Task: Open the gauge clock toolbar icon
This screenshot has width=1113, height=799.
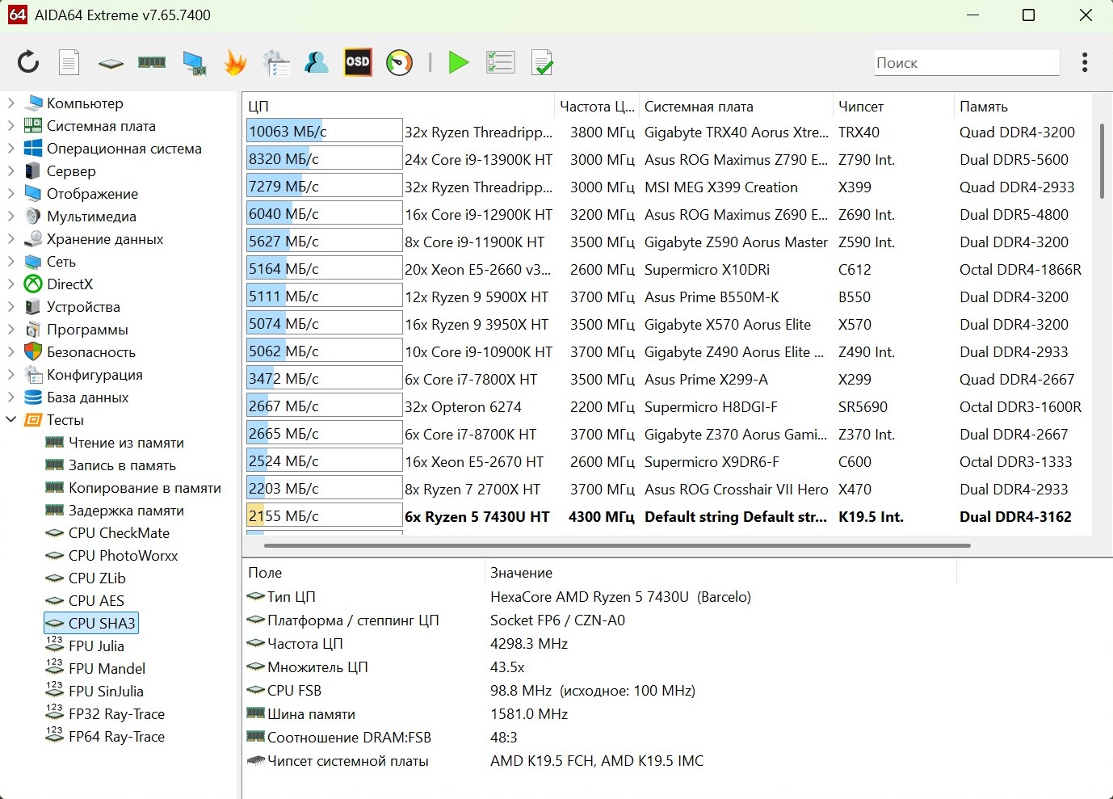Action: (x=399, y=62)
